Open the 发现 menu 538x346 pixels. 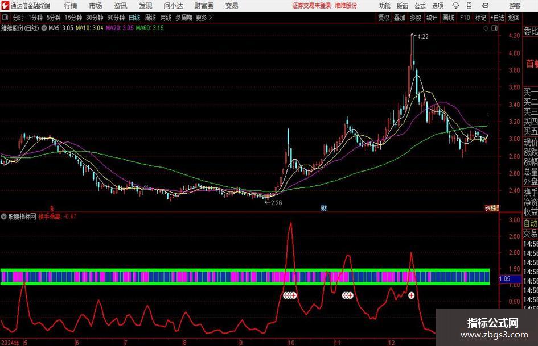tap(146, 6)
